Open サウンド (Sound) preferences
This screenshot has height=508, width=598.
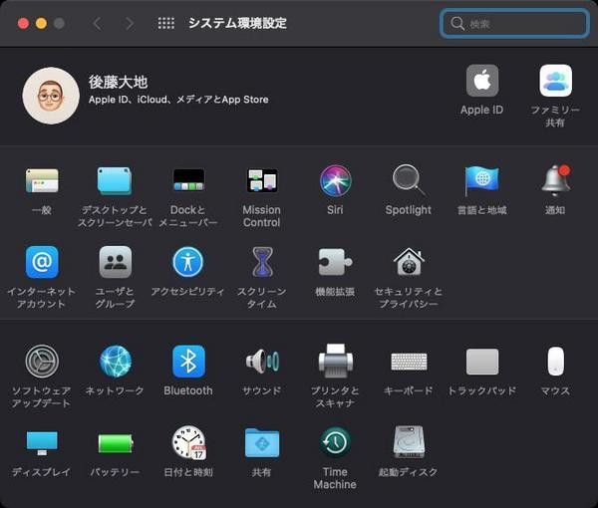[262, 362]
